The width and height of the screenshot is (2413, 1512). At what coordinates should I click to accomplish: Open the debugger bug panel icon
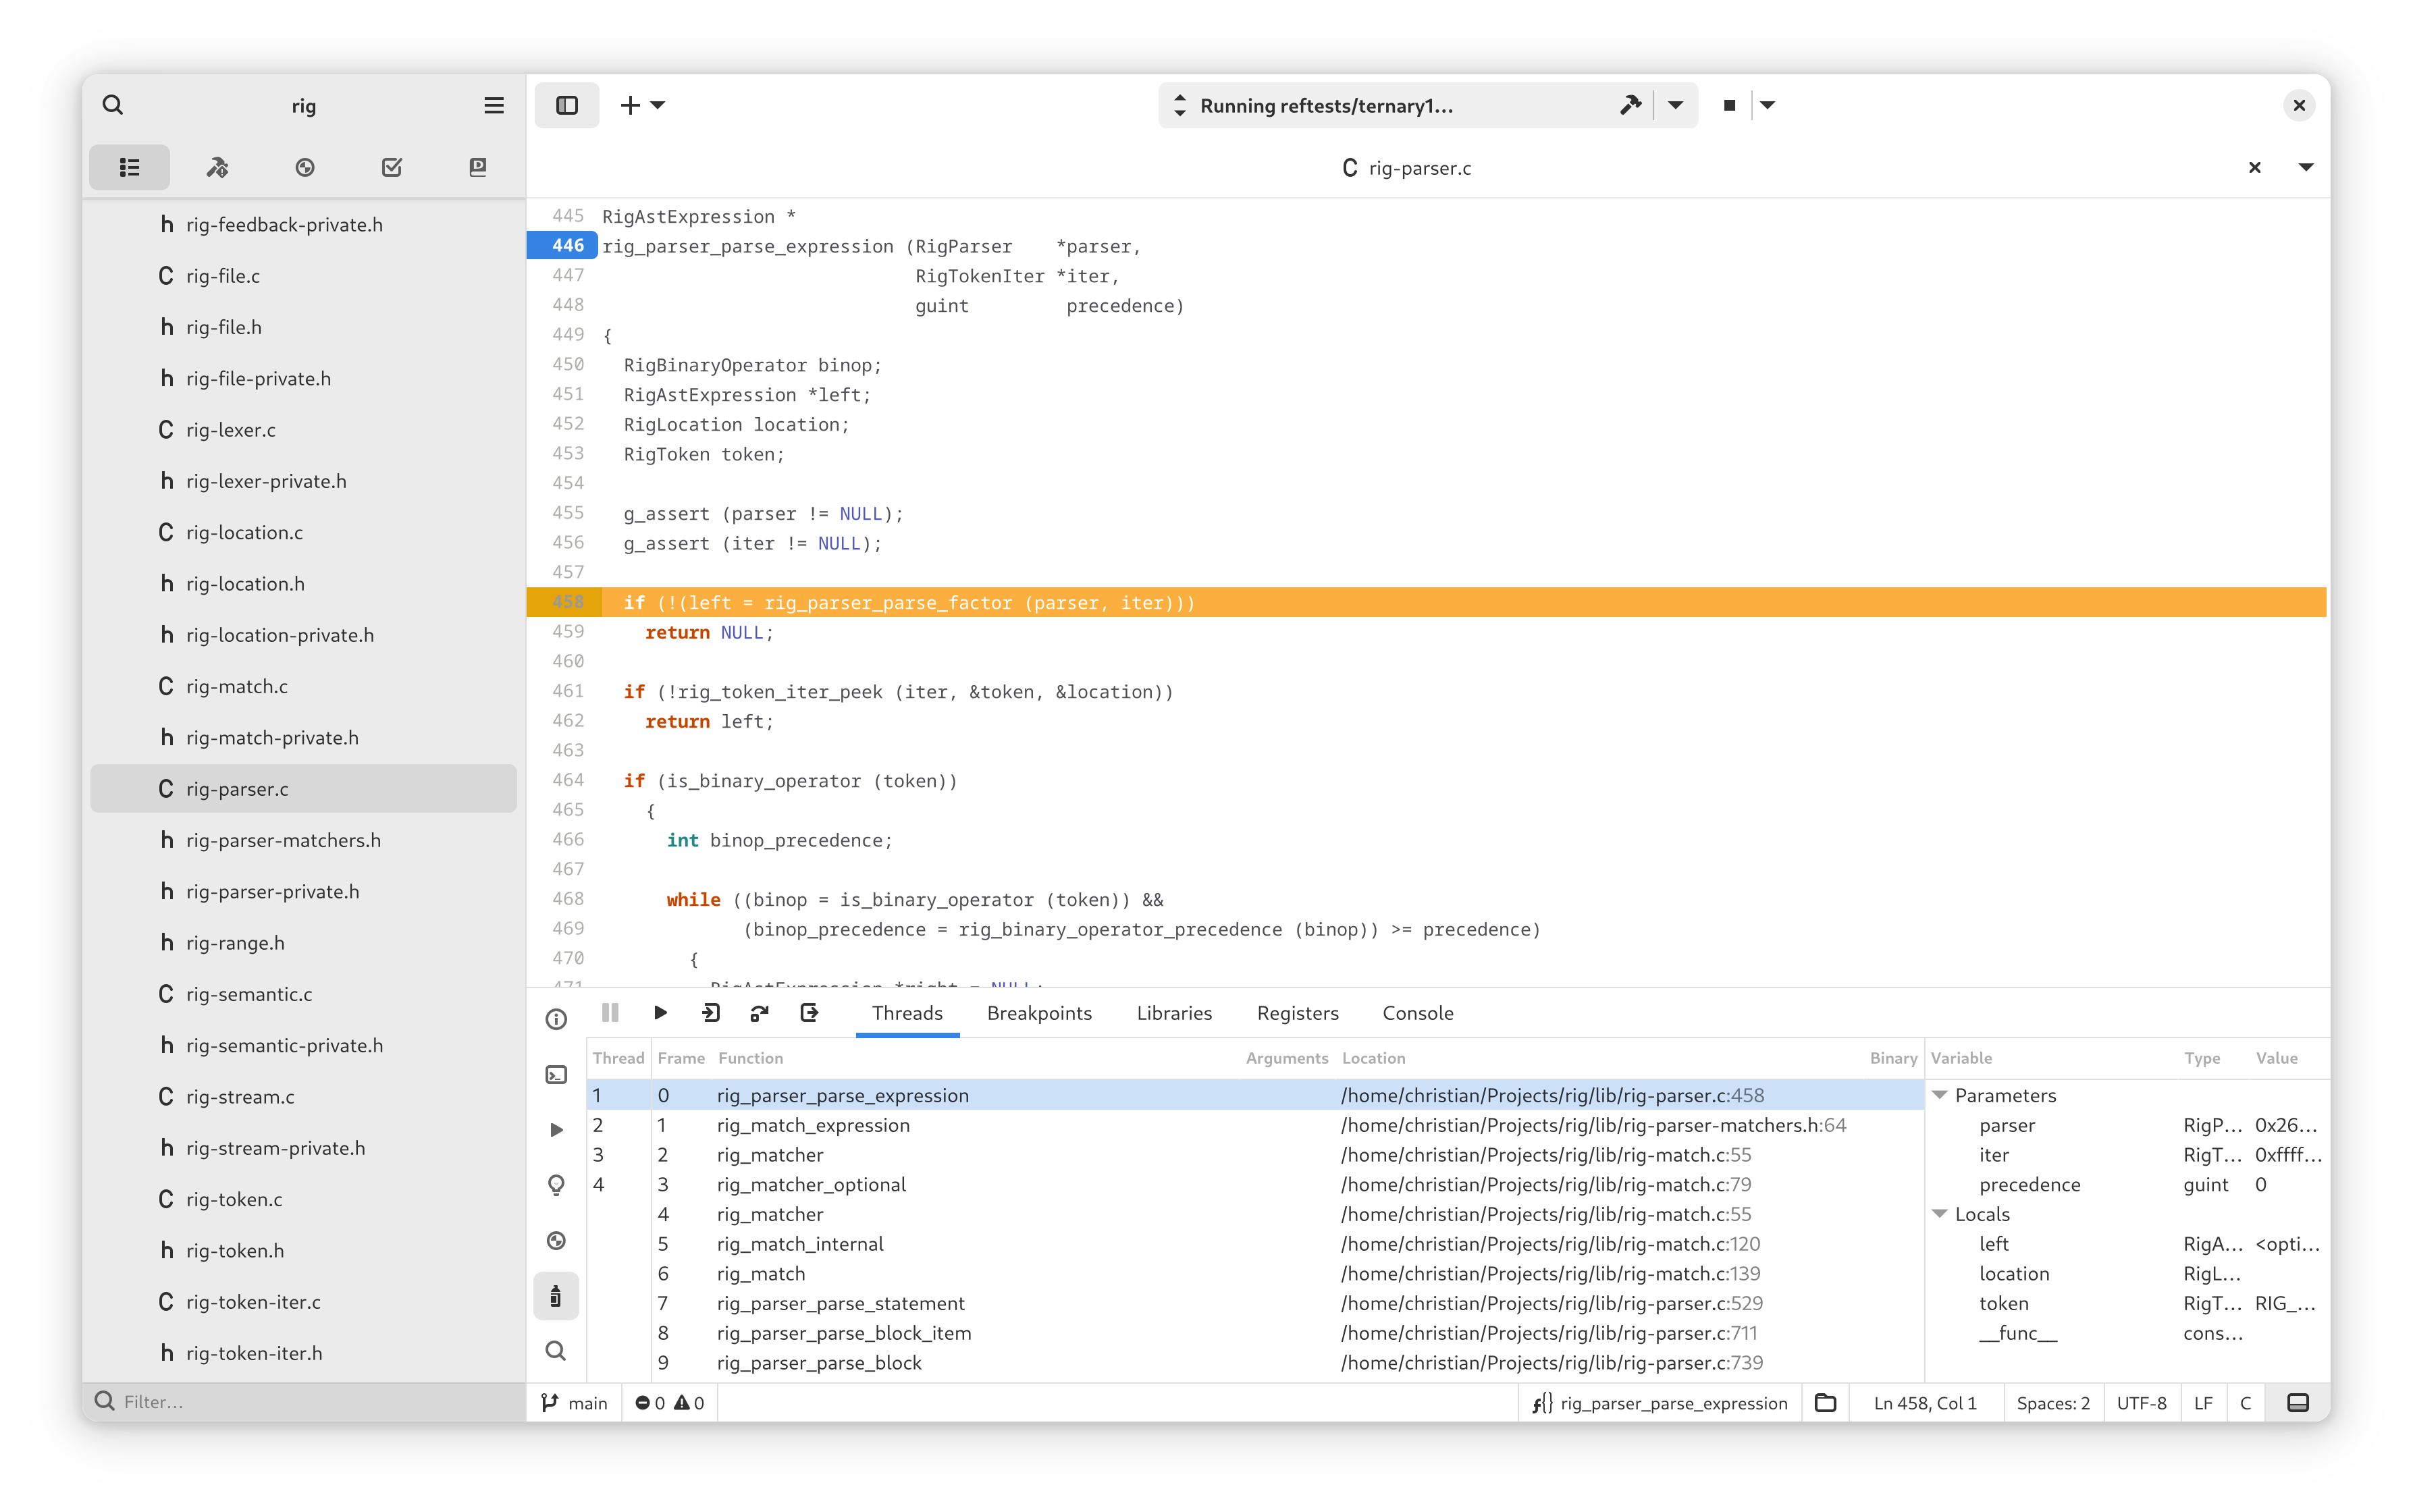556,1297
